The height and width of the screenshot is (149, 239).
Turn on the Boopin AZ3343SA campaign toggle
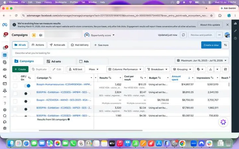tap(27, 101)
